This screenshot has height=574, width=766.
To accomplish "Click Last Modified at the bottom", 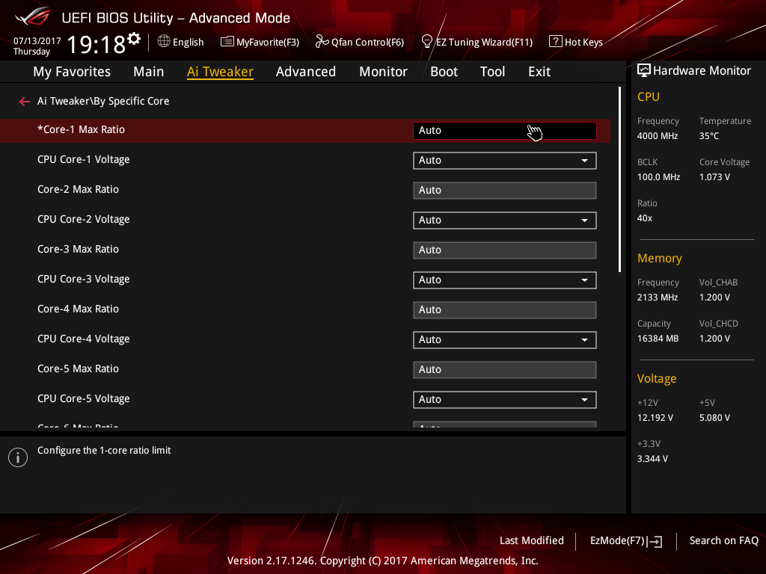I will pyautogui.click(x=532, y=540).
